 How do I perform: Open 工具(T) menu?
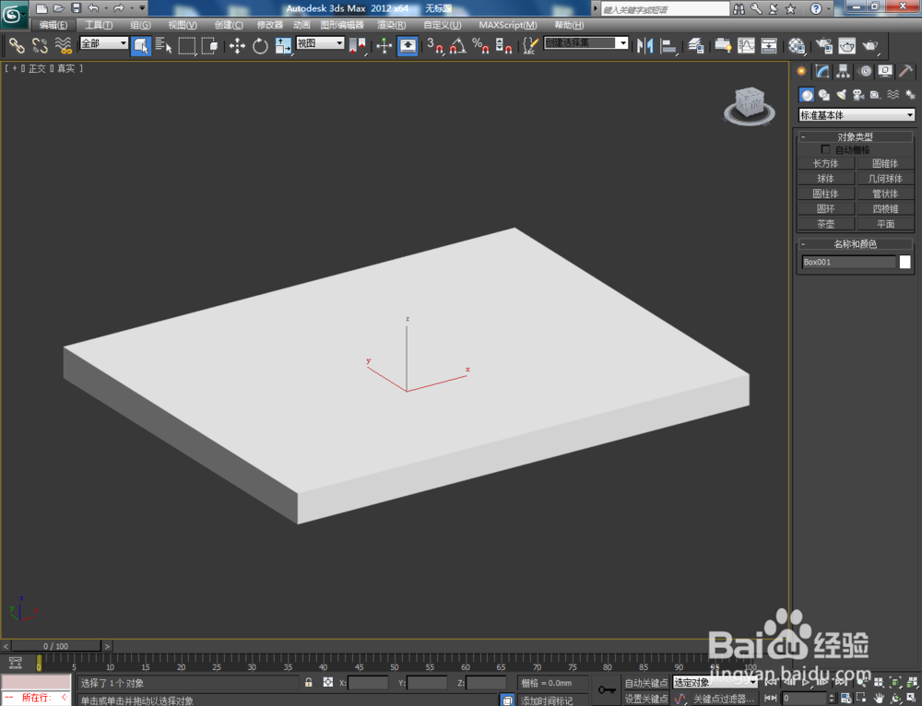click(x=99, y=25)
